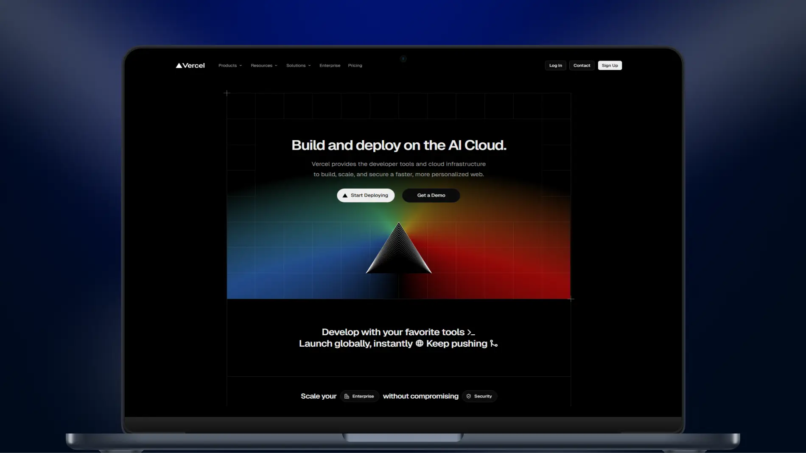
Task: Click the Vercel triangle logo icon
Action: [179, 66]
